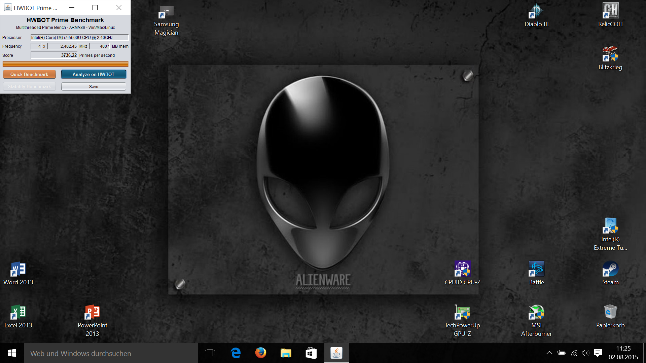646x363 pixels.
Task: Launch MSI Afterburner shortcut
Action: 536,321
